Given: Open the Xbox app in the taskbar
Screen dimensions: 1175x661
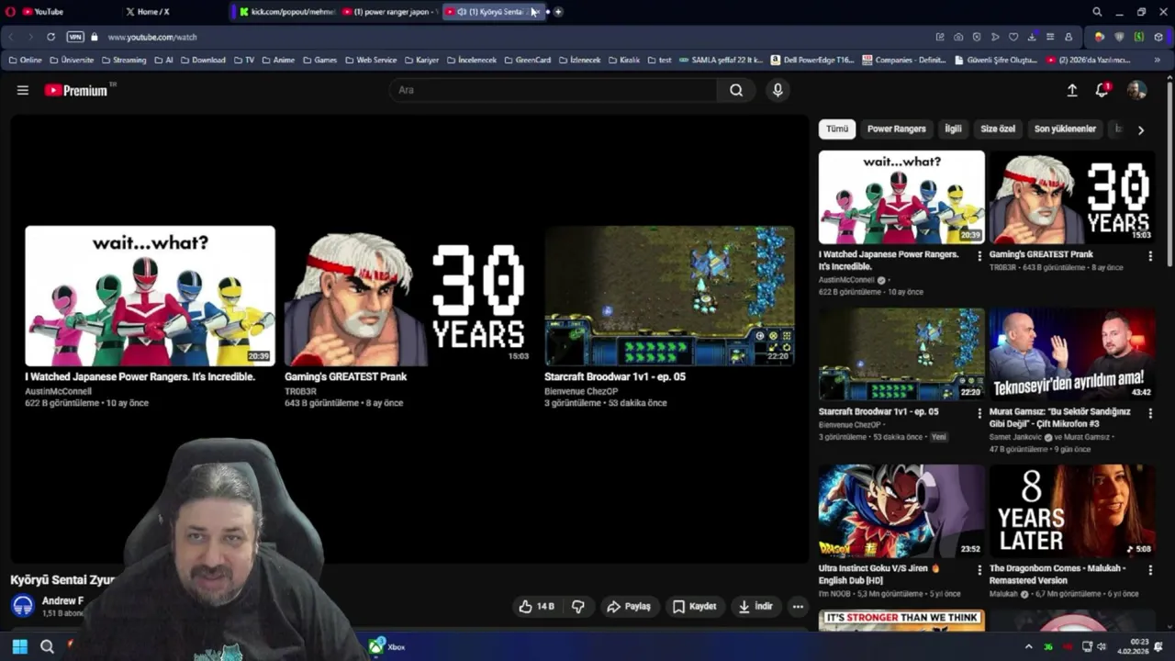Looking at the screenshot, I should point(387,646).
